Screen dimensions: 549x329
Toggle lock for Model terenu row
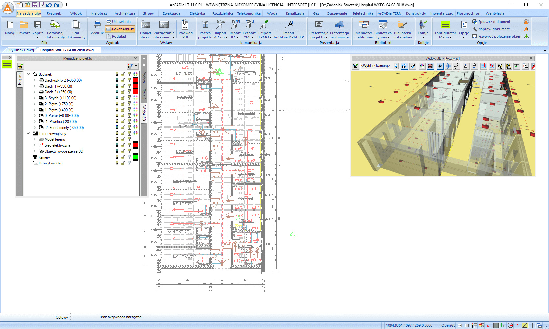[x=123, y=139]
